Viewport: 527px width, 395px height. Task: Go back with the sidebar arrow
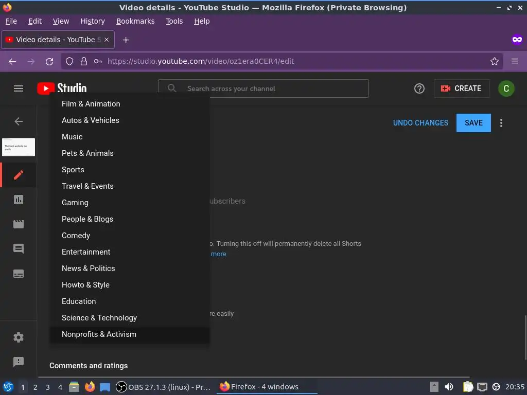point(19,121)
